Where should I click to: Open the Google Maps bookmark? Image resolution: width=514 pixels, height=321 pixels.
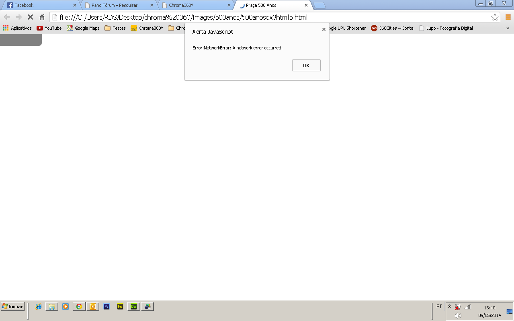pyautogui.click(x=83, y=28)
